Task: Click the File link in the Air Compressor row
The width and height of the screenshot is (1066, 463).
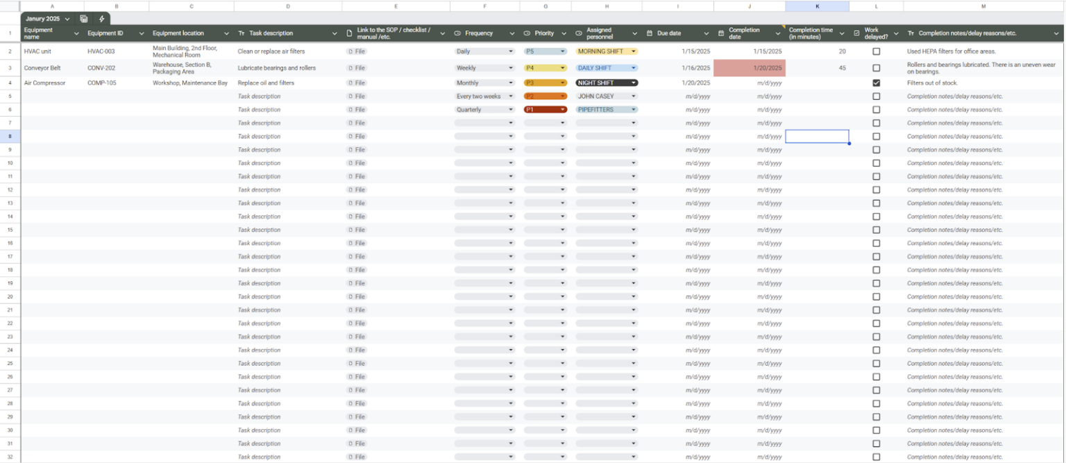Action: tap(356, 83)
